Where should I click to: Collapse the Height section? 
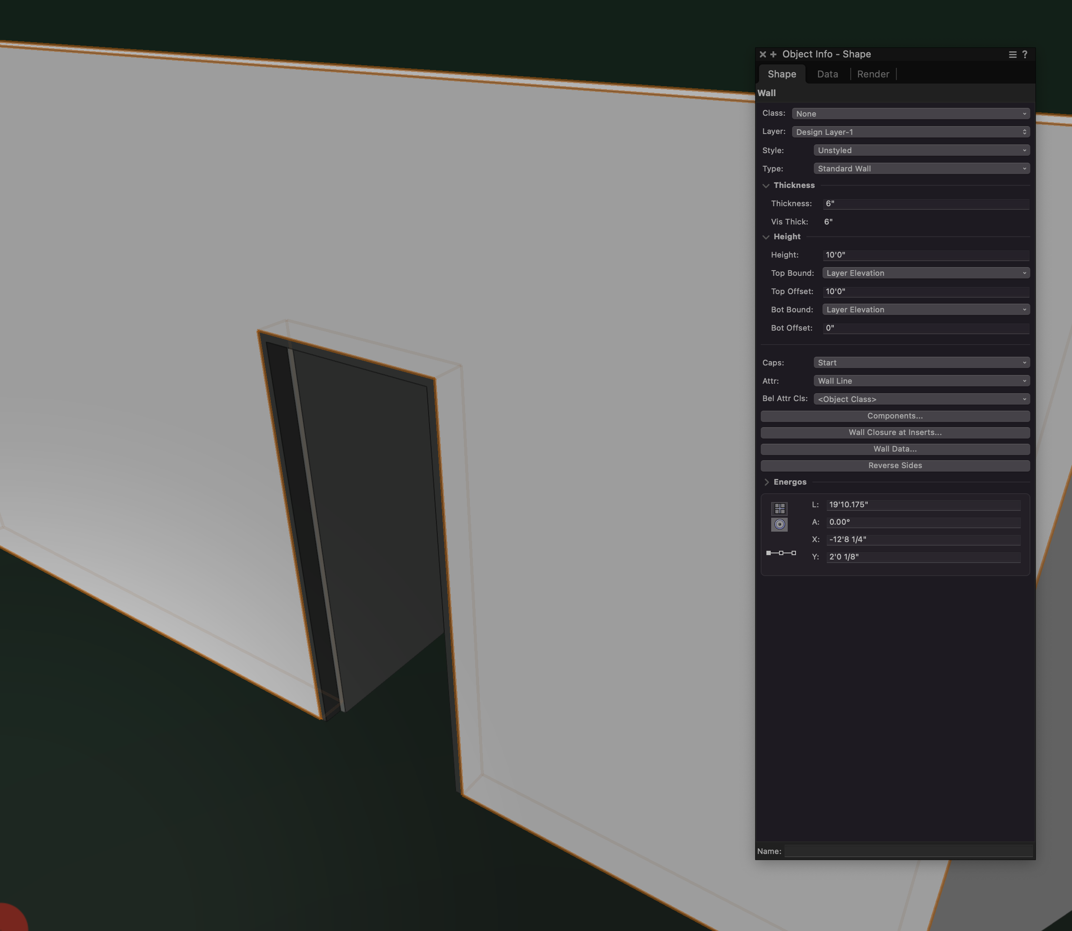click(766, 237)
